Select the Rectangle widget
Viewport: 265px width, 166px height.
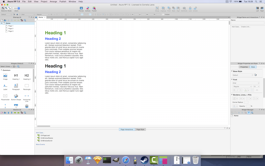27,87
